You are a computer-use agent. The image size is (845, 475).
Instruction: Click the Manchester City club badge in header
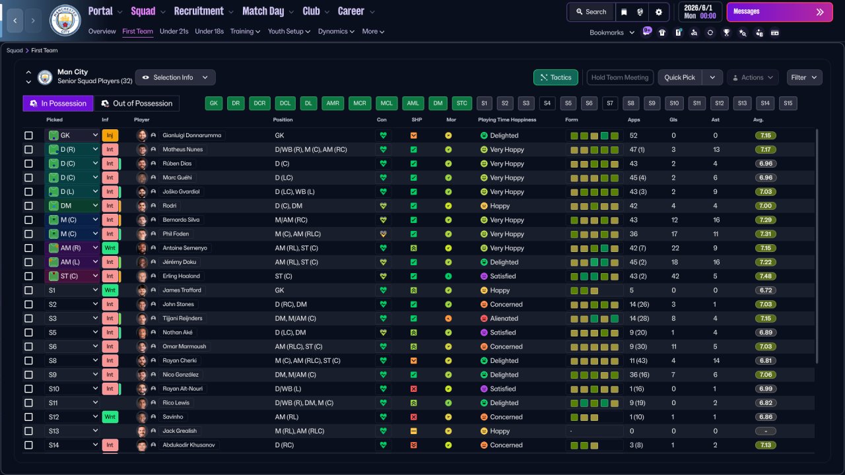[65, 20]
